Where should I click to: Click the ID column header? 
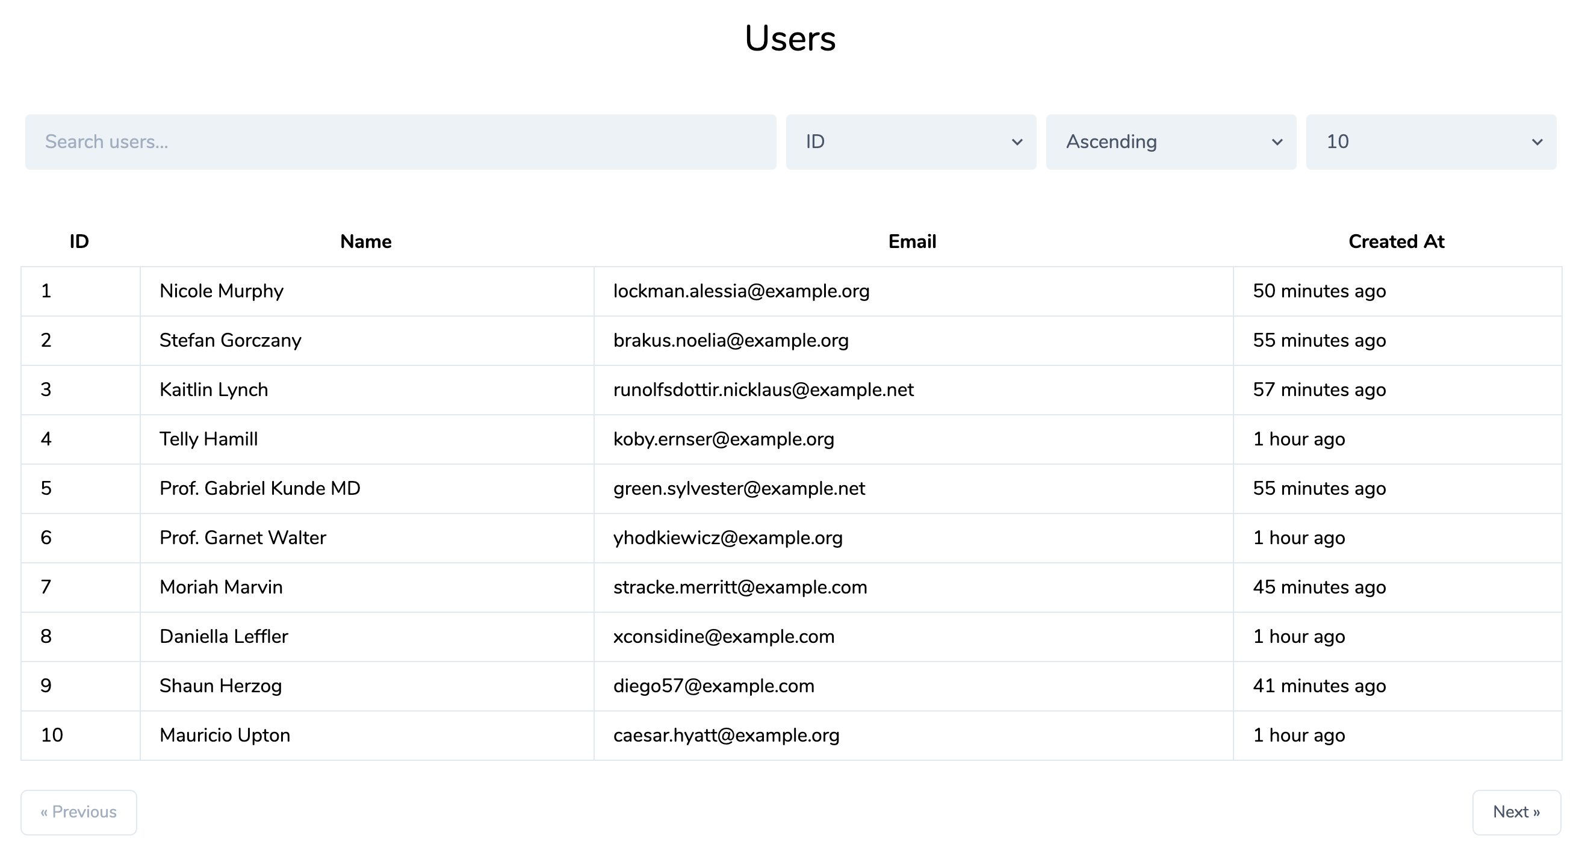(79, 241)
